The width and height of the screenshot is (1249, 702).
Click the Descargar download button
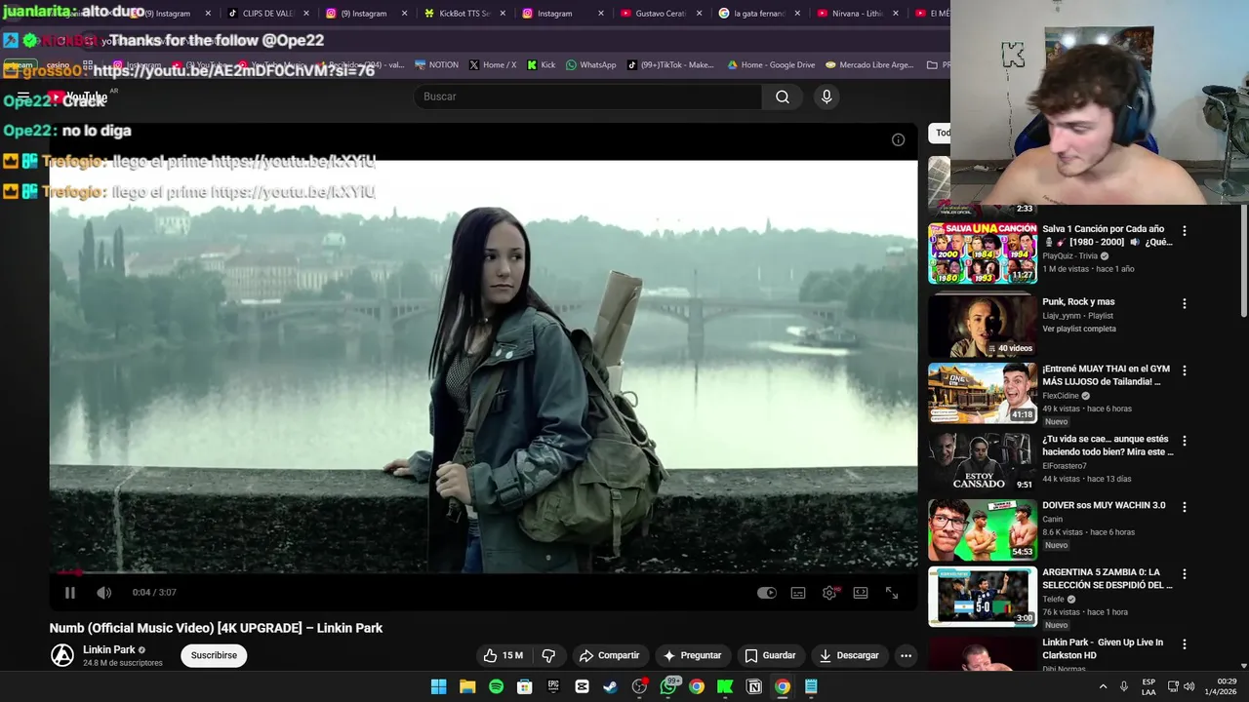tap(849, 655)
